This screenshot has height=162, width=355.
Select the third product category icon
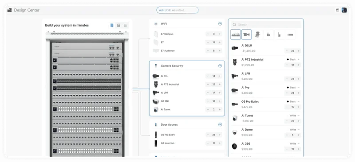coord(257,35)
